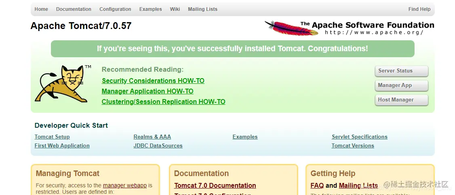Open the First Web Application link
This screenshot has height=195, width=455.
(62, 145)
